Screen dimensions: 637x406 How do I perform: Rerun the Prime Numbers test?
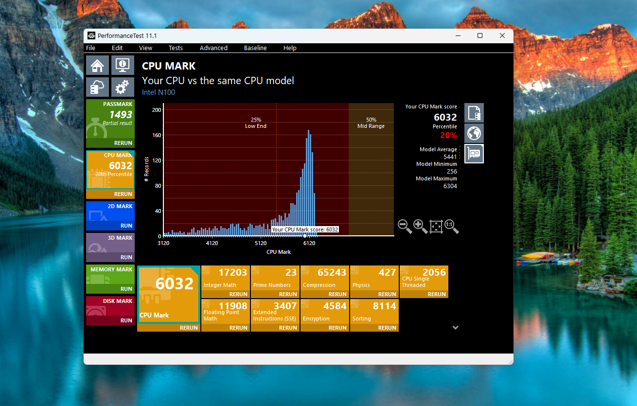click(x=288, y=294)
